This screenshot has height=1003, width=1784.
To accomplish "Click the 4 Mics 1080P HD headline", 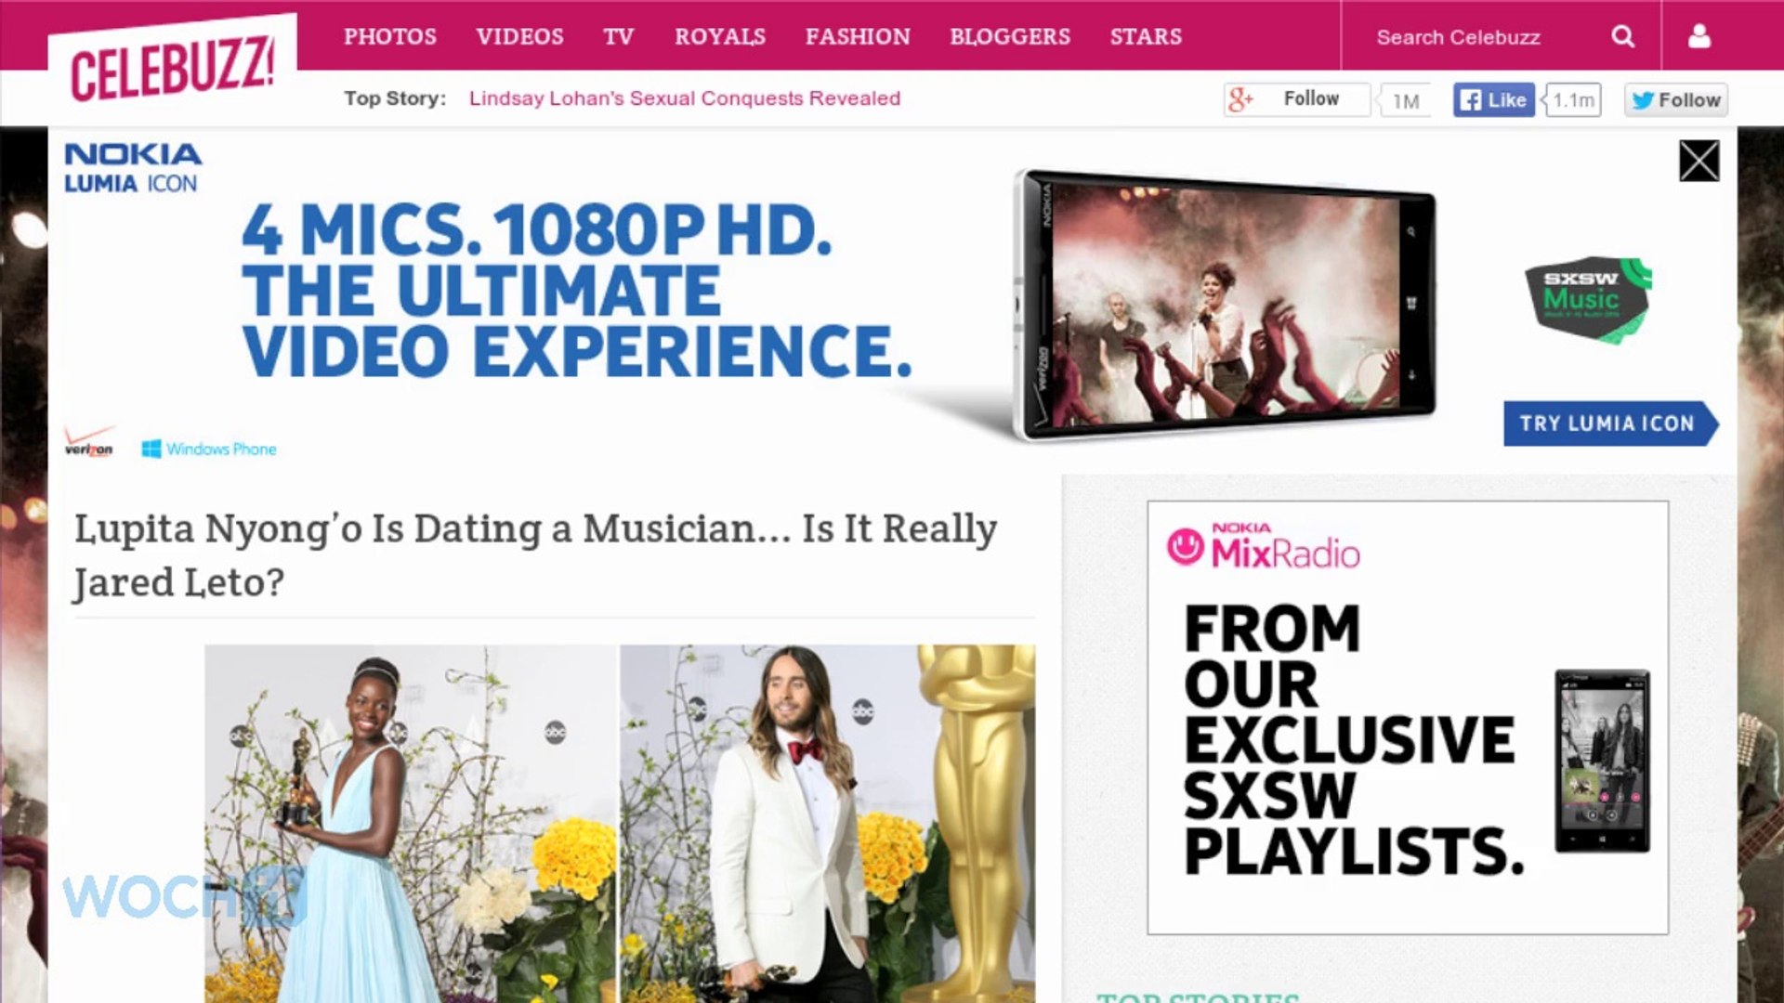I will [x=576, y=291].
